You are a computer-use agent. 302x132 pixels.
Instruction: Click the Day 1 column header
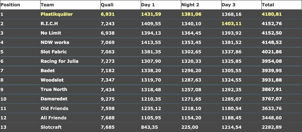click(148, 5)
